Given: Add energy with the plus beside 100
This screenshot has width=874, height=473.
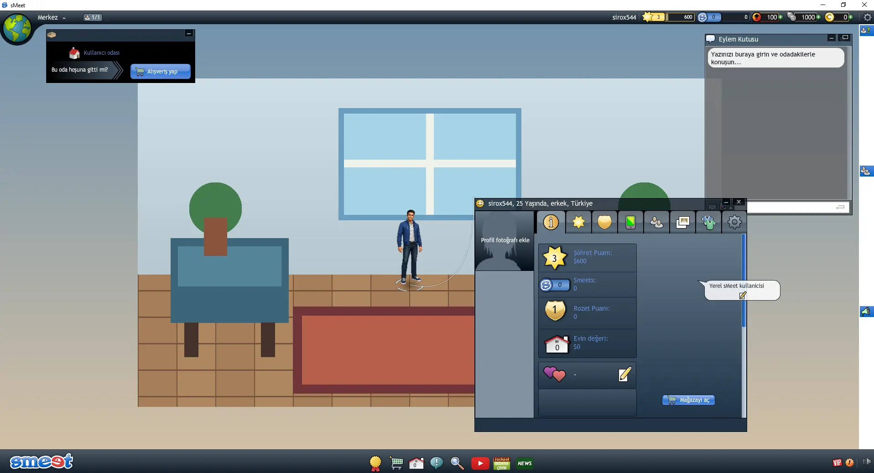Looking at the screenshot, I should [780, 17].
